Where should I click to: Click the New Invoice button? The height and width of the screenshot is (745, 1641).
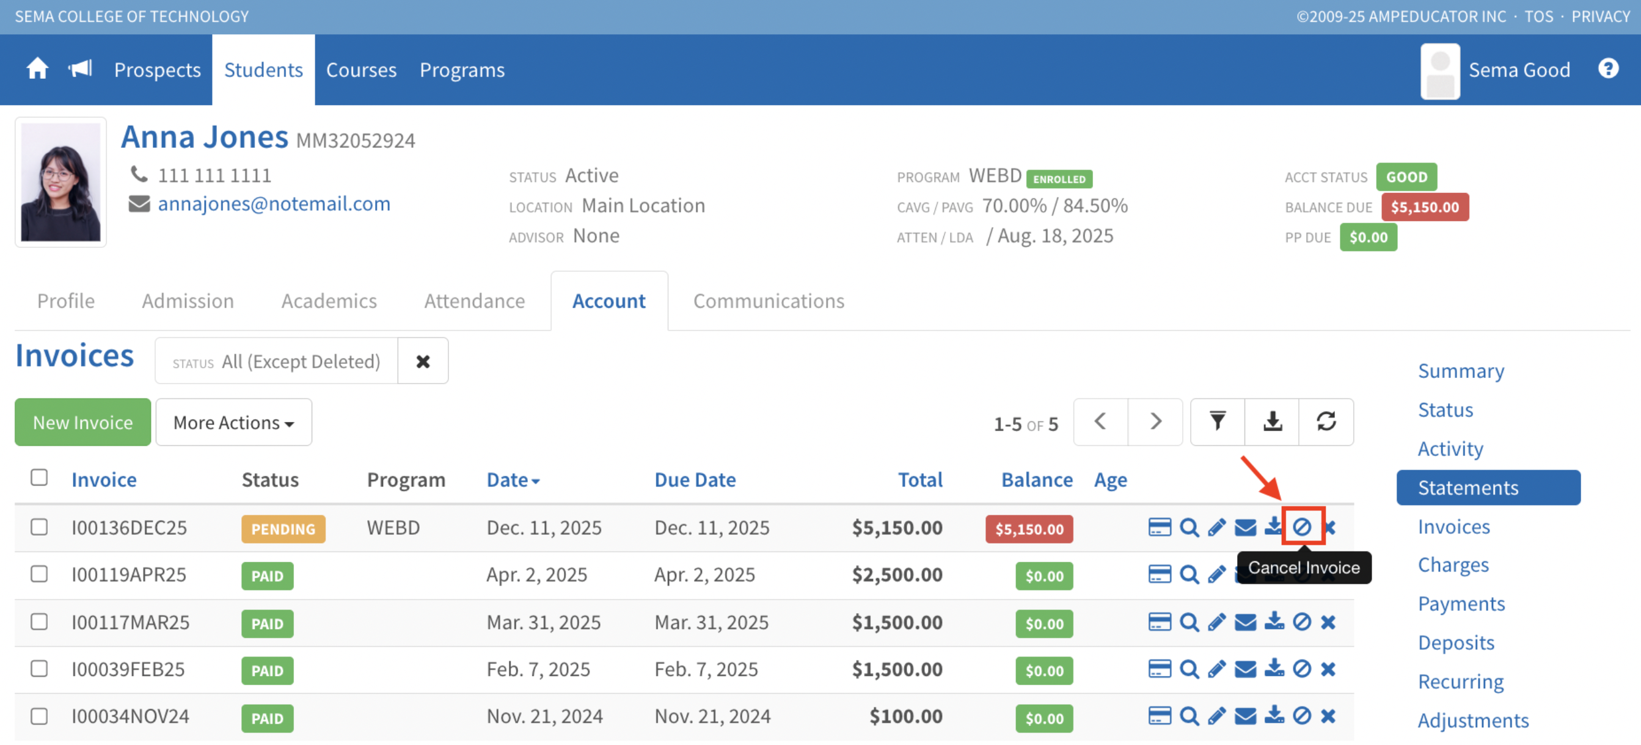pyautogui.click(x=83, y=423)
